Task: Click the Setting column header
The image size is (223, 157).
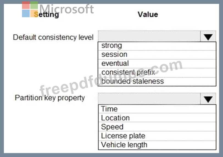Action: (46, 15)
